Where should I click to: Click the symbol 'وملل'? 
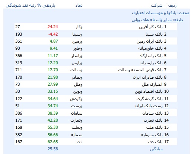78,85
